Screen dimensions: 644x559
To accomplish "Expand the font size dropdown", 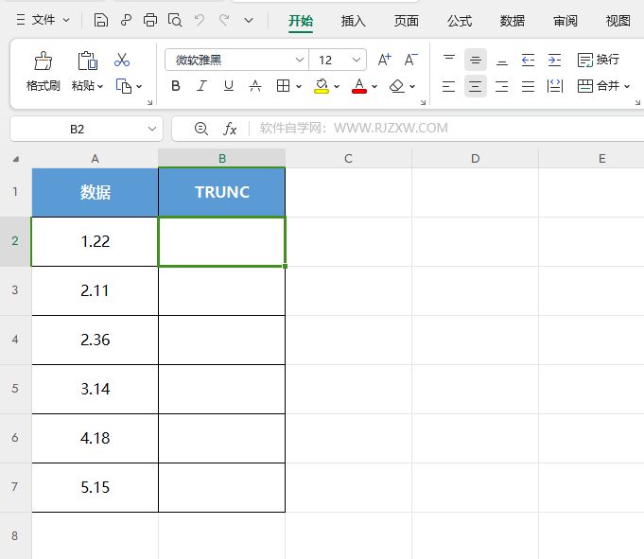I will point(357,60).
